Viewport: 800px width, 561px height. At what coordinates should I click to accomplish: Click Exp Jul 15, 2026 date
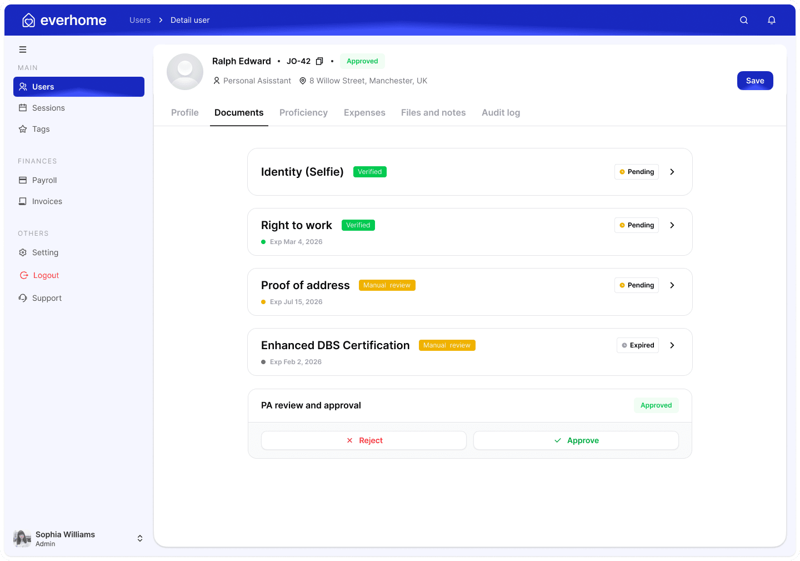point(296,302)
